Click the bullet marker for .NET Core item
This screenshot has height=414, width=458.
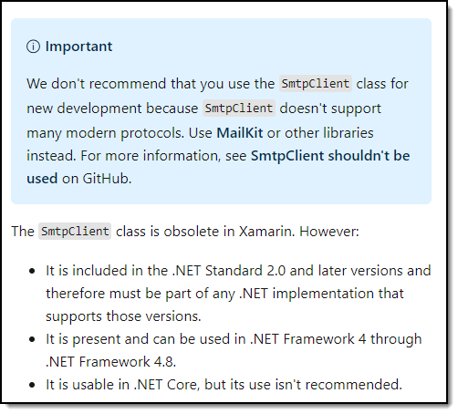pyautogui.click(x=32, y=385)
